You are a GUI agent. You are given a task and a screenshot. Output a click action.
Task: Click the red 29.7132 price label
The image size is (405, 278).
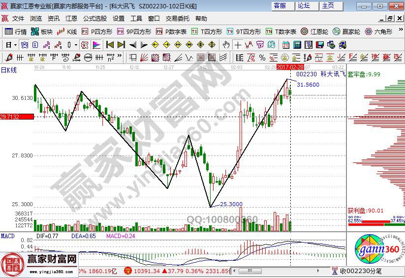(16, 117)
